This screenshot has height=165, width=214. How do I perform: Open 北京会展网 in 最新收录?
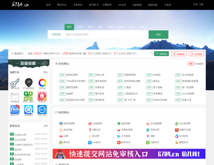coord(20,140)
